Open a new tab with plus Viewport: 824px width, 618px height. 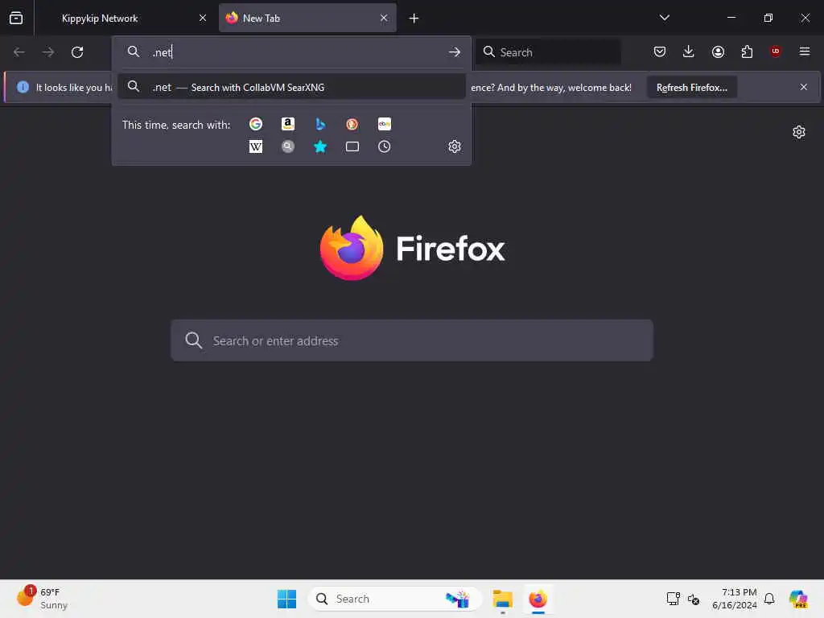(x=414, y=19)
